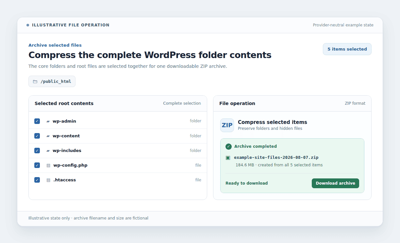
Task: Click the ZIP format icon
Action: point(227,125)
